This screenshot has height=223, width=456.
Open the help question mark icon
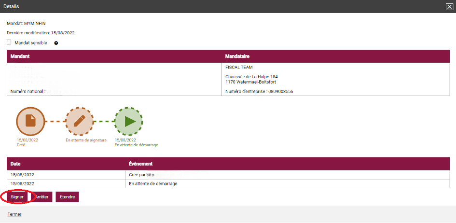56,43
